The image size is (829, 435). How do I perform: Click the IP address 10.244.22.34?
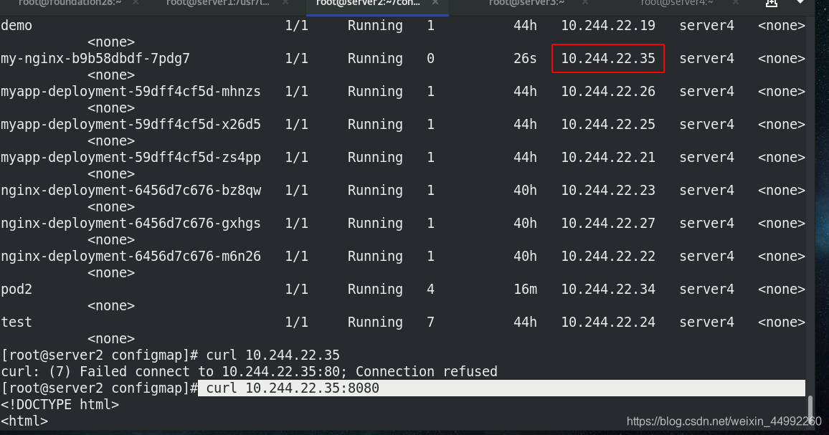[608, 289]
